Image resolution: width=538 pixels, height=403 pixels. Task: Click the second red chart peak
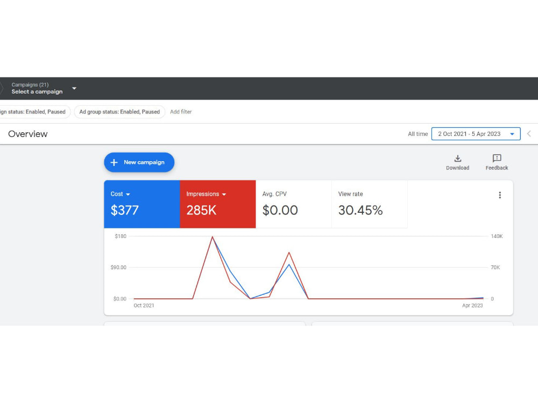289,253
